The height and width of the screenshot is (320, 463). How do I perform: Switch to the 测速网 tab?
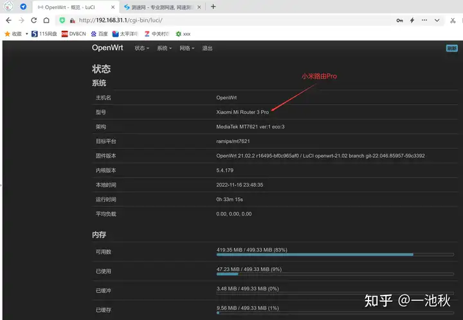coord(162,7)
